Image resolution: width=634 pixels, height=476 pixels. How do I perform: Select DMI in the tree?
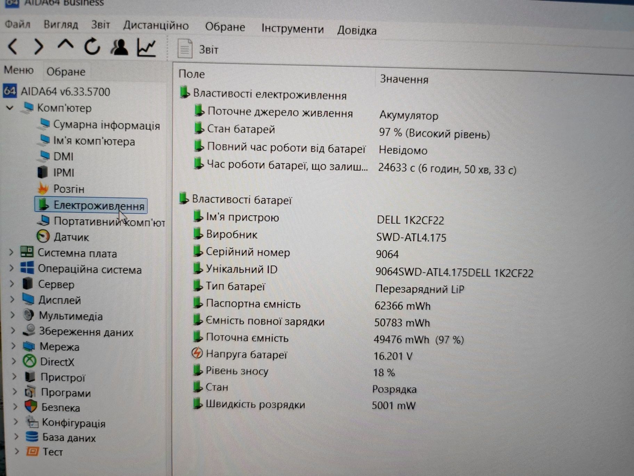coord(63,156)
